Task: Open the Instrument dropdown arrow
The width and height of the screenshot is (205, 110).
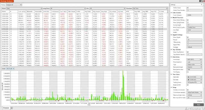Action: tap(201, 60)
